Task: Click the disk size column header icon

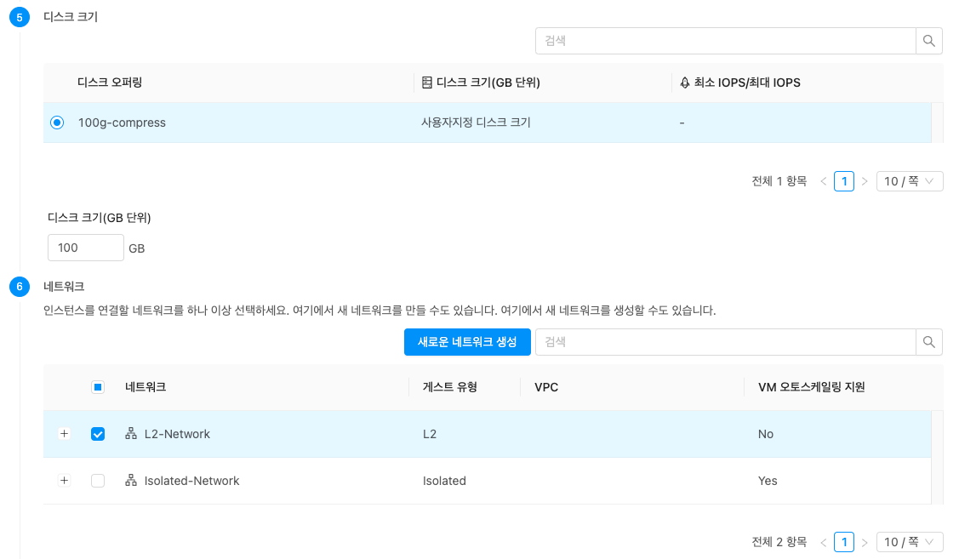Action: 427,83
